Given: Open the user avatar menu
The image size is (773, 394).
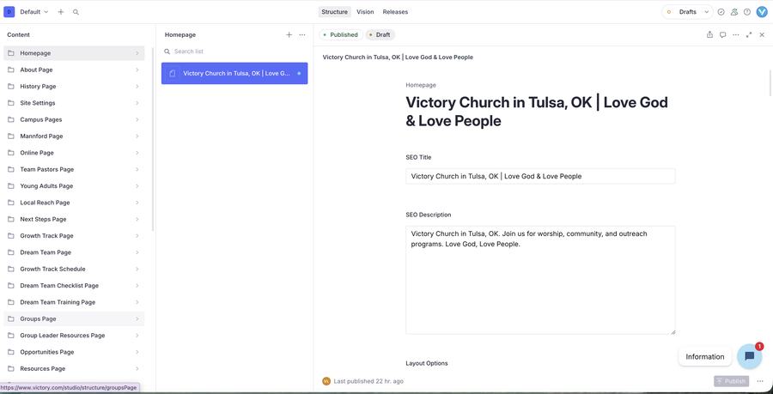Looking at the screenshot, I should 762,12.
